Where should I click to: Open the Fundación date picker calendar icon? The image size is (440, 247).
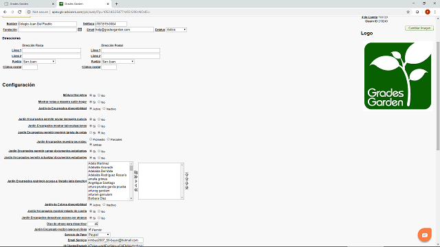click(80, 30)
